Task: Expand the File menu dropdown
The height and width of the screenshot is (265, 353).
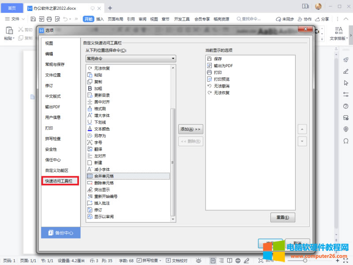Action: (17, 19)
